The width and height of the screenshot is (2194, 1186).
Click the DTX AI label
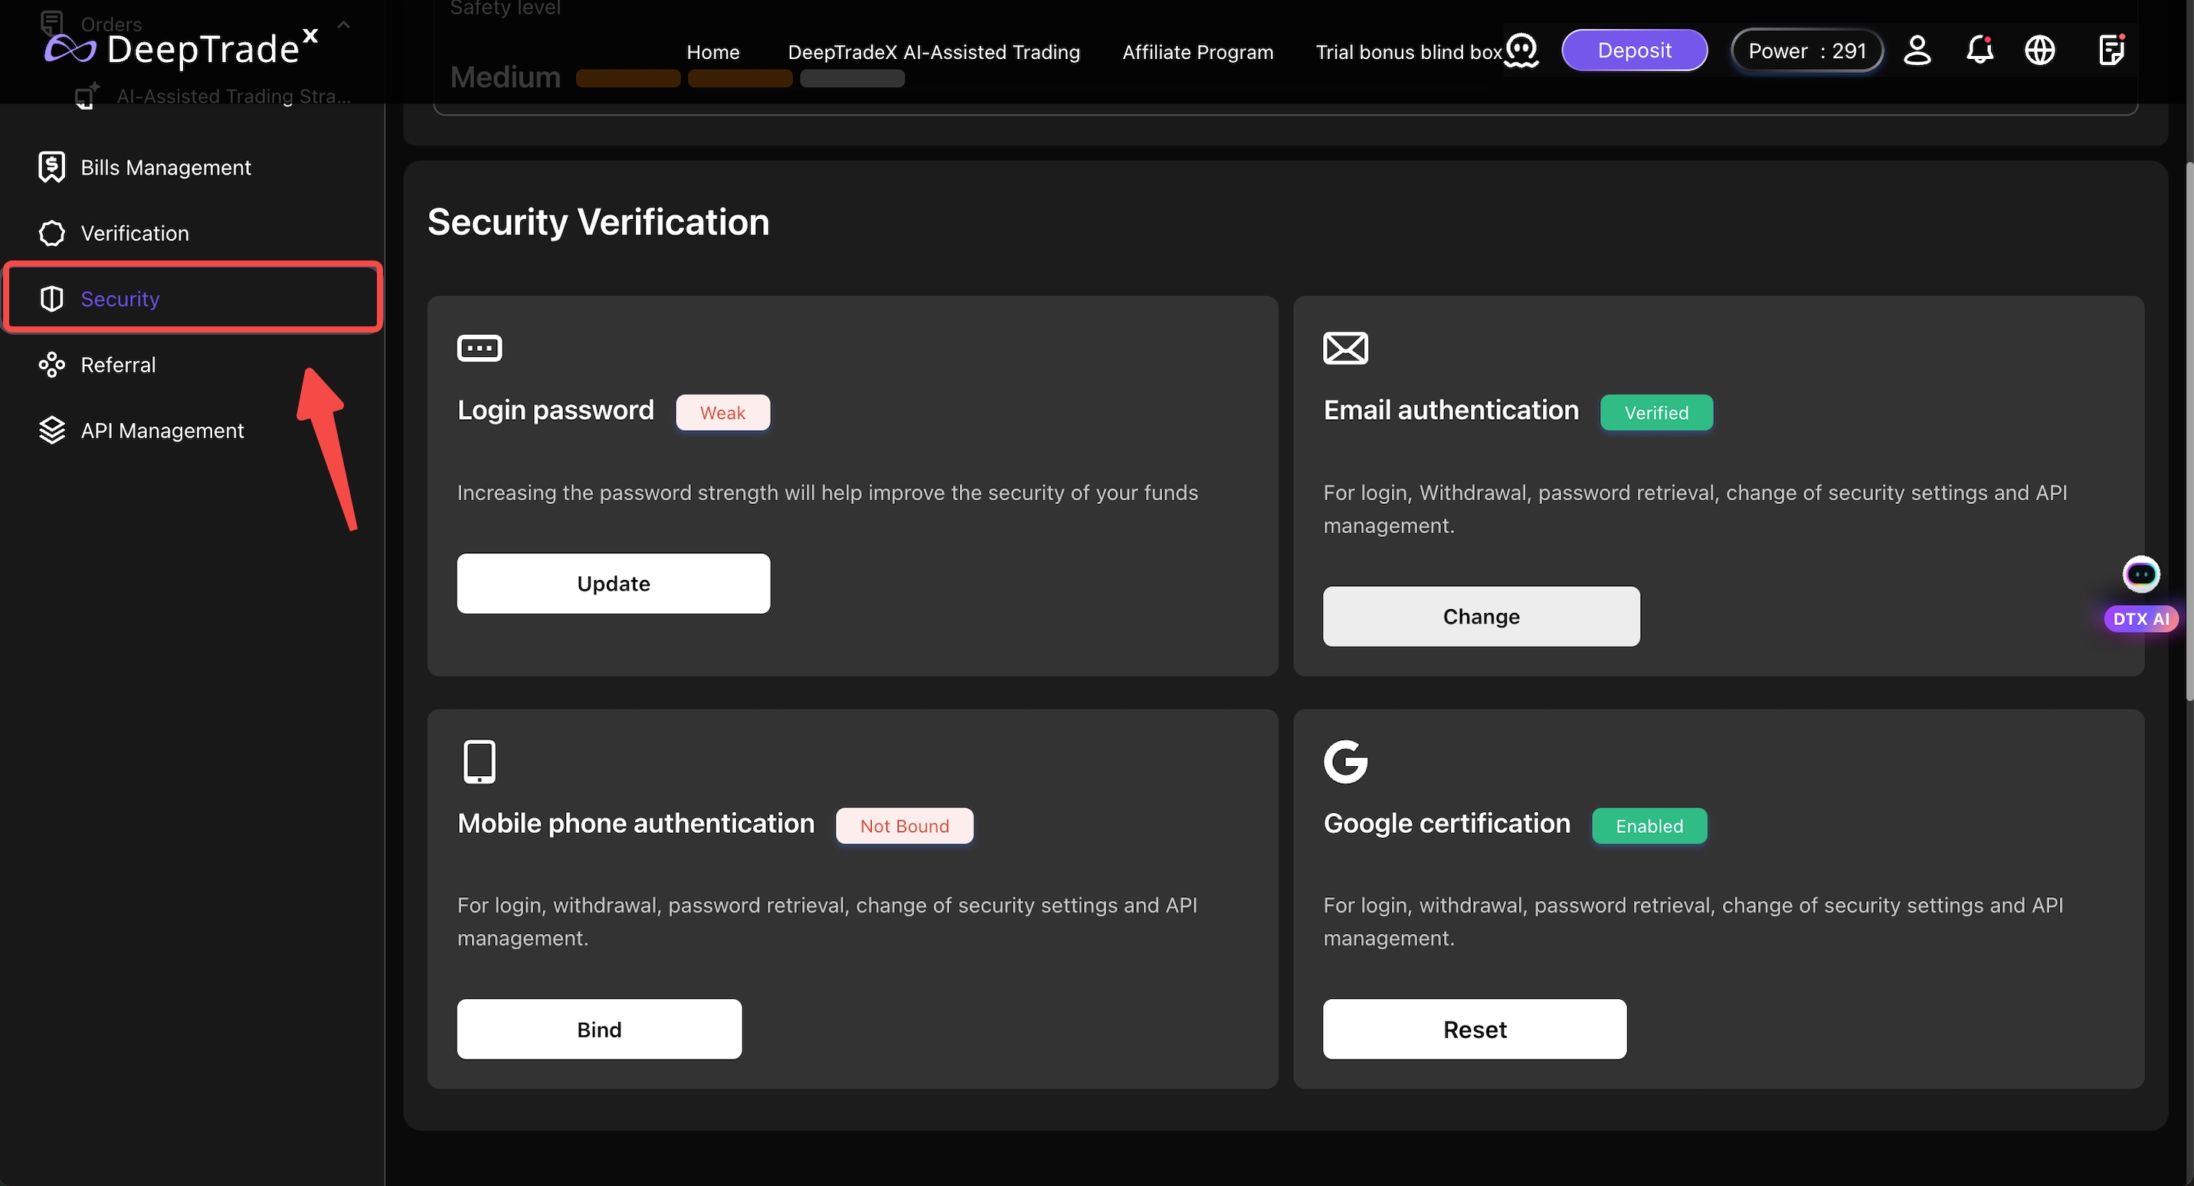tap(2140, 618)
